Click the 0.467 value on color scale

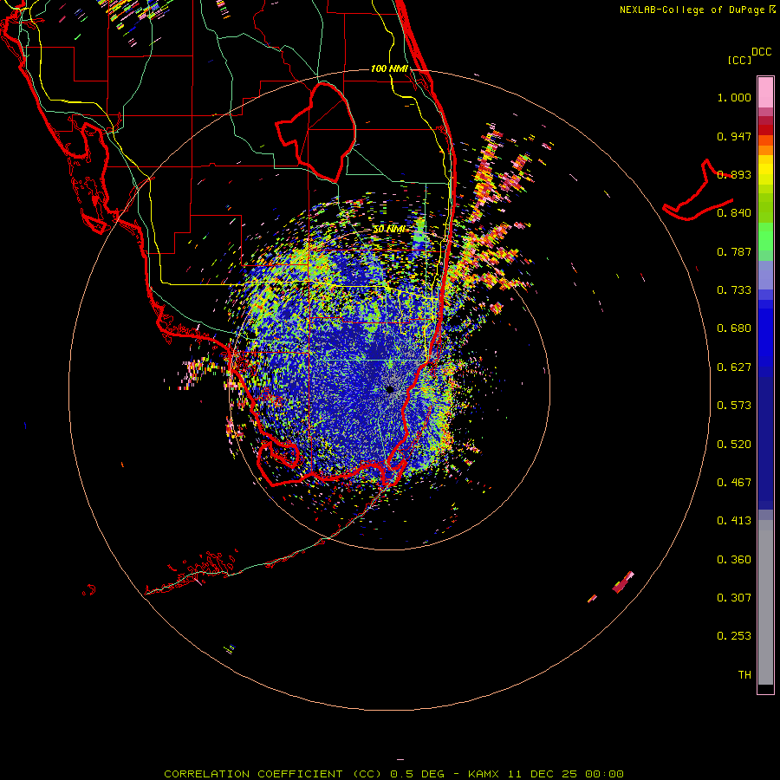click(x=734, y=483)
